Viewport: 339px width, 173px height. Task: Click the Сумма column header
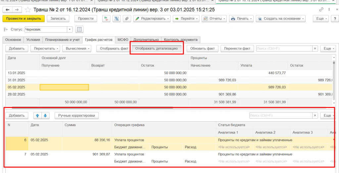pos(87,129)
